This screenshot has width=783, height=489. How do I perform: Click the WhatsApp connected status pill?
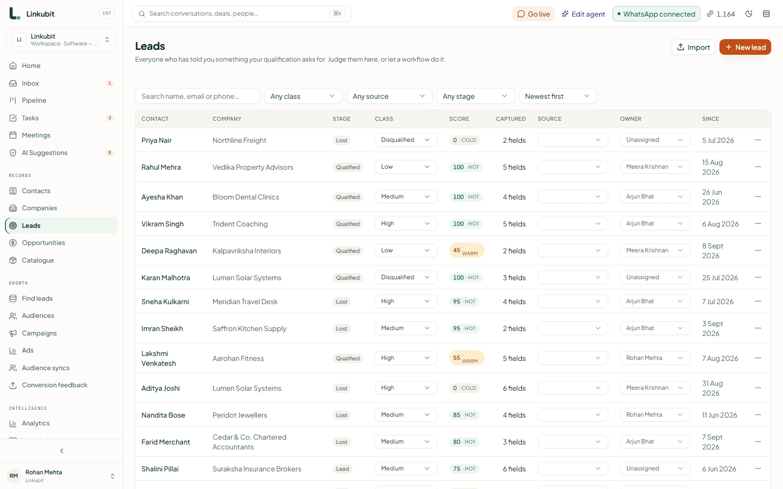tap(656, 14)
